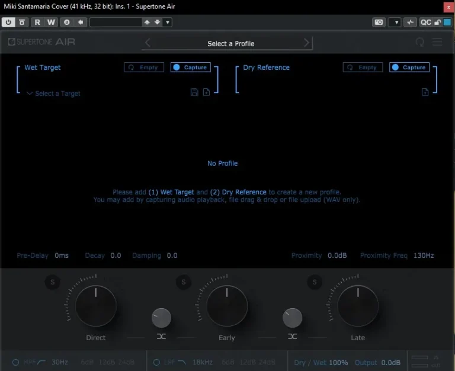Image resolution: width=455 pixels, height=371 pixels.
Task: Click the Wet Target Capture button
Action: 191,68
